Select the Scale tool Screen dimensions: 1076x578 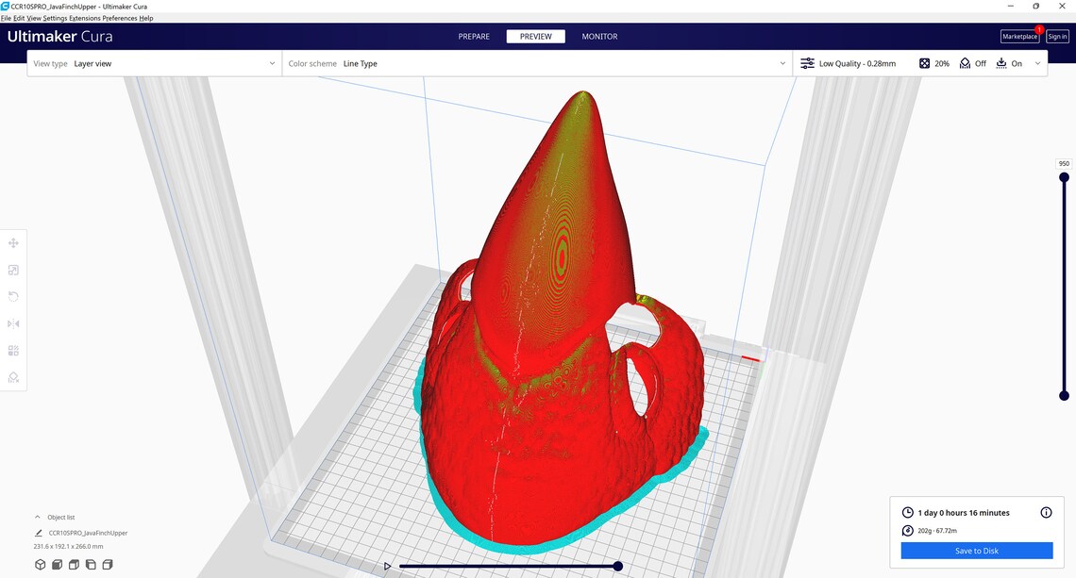(x=13, y=270)
